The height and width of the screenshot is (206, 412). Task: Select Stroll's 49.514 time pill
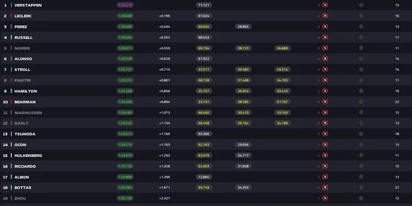282,69
